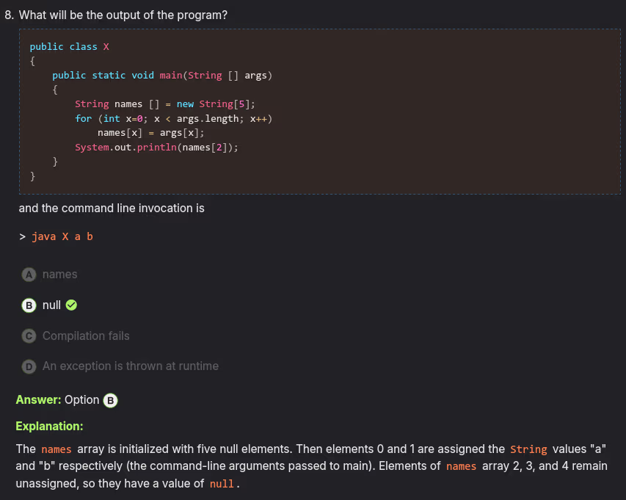Click orange 'null' at end of explanation
This screenshot has width=626, height=500.
coord(222,484)
